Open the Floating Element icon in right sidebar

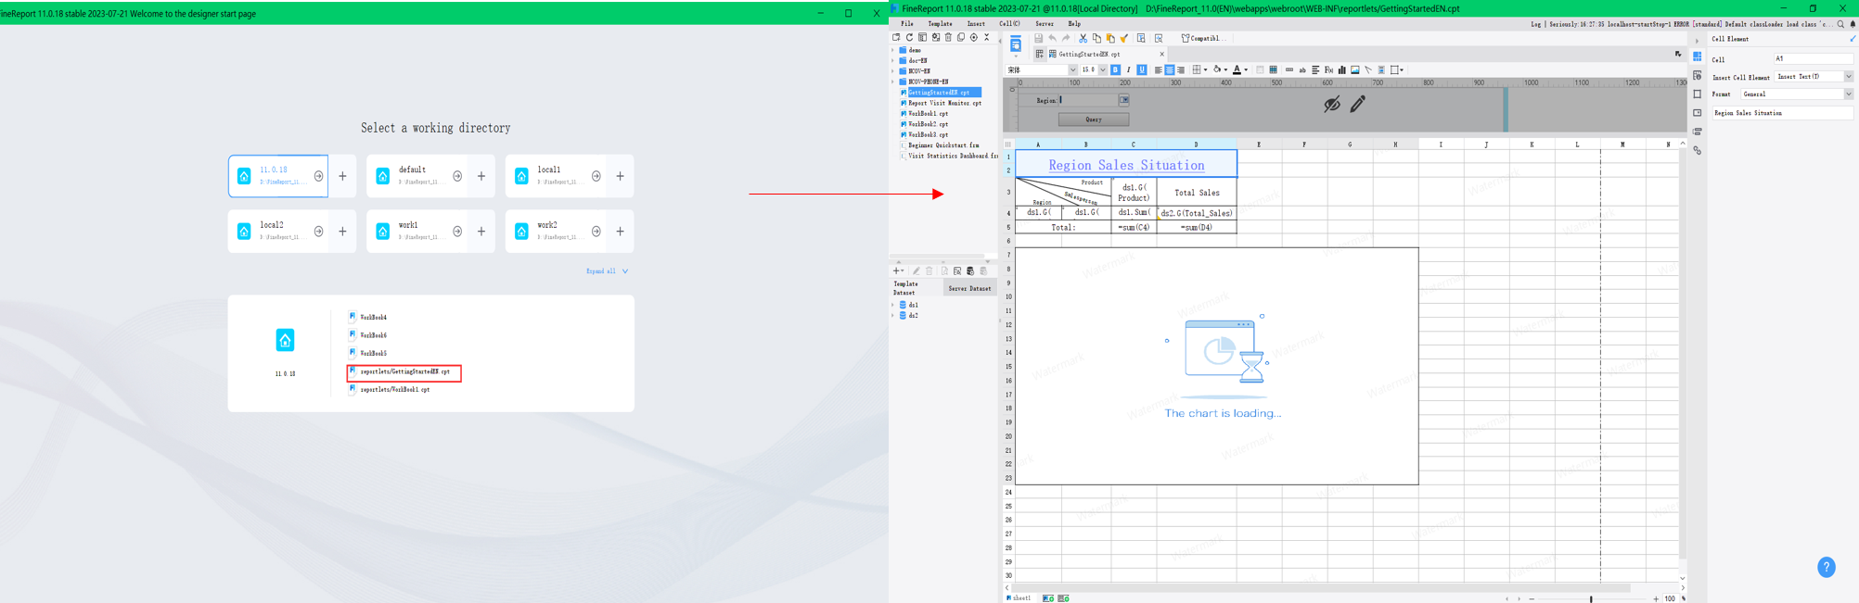1698,94
